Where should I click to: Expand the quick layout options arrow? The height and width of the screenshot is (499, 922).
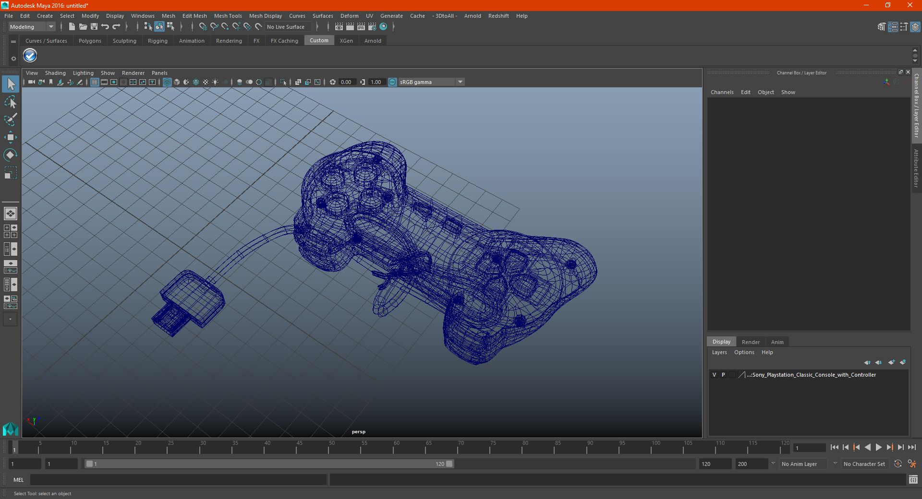[10, 319]
